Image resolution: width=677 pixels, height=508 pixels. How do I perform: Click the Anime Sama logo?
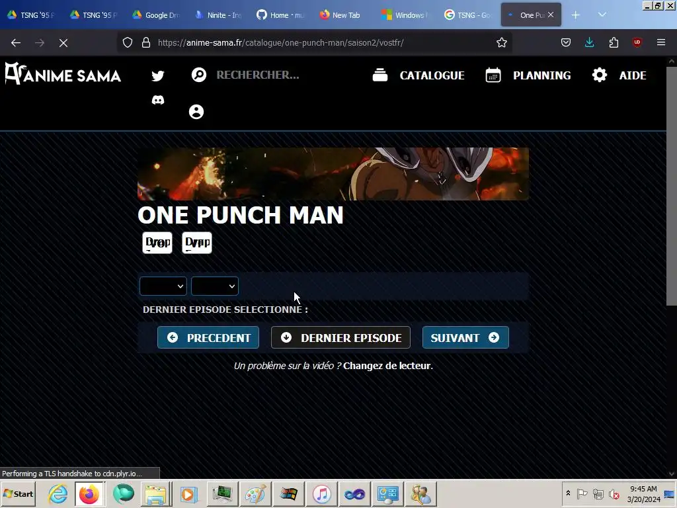point(63,74)
